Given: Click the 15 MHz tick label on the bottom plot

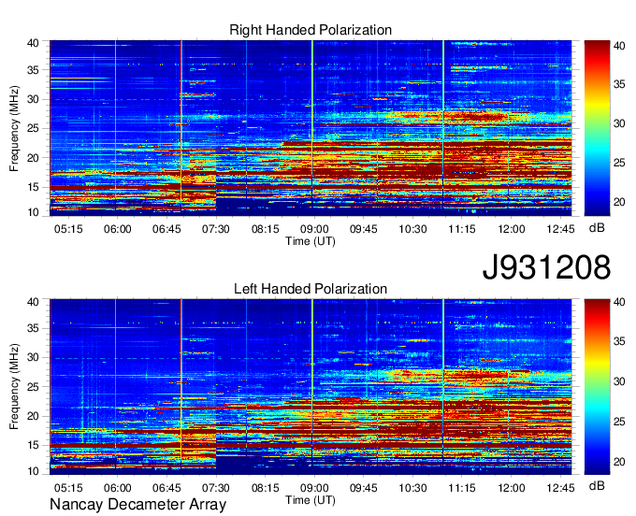Looking at the screenshot, I should (33, 445).
